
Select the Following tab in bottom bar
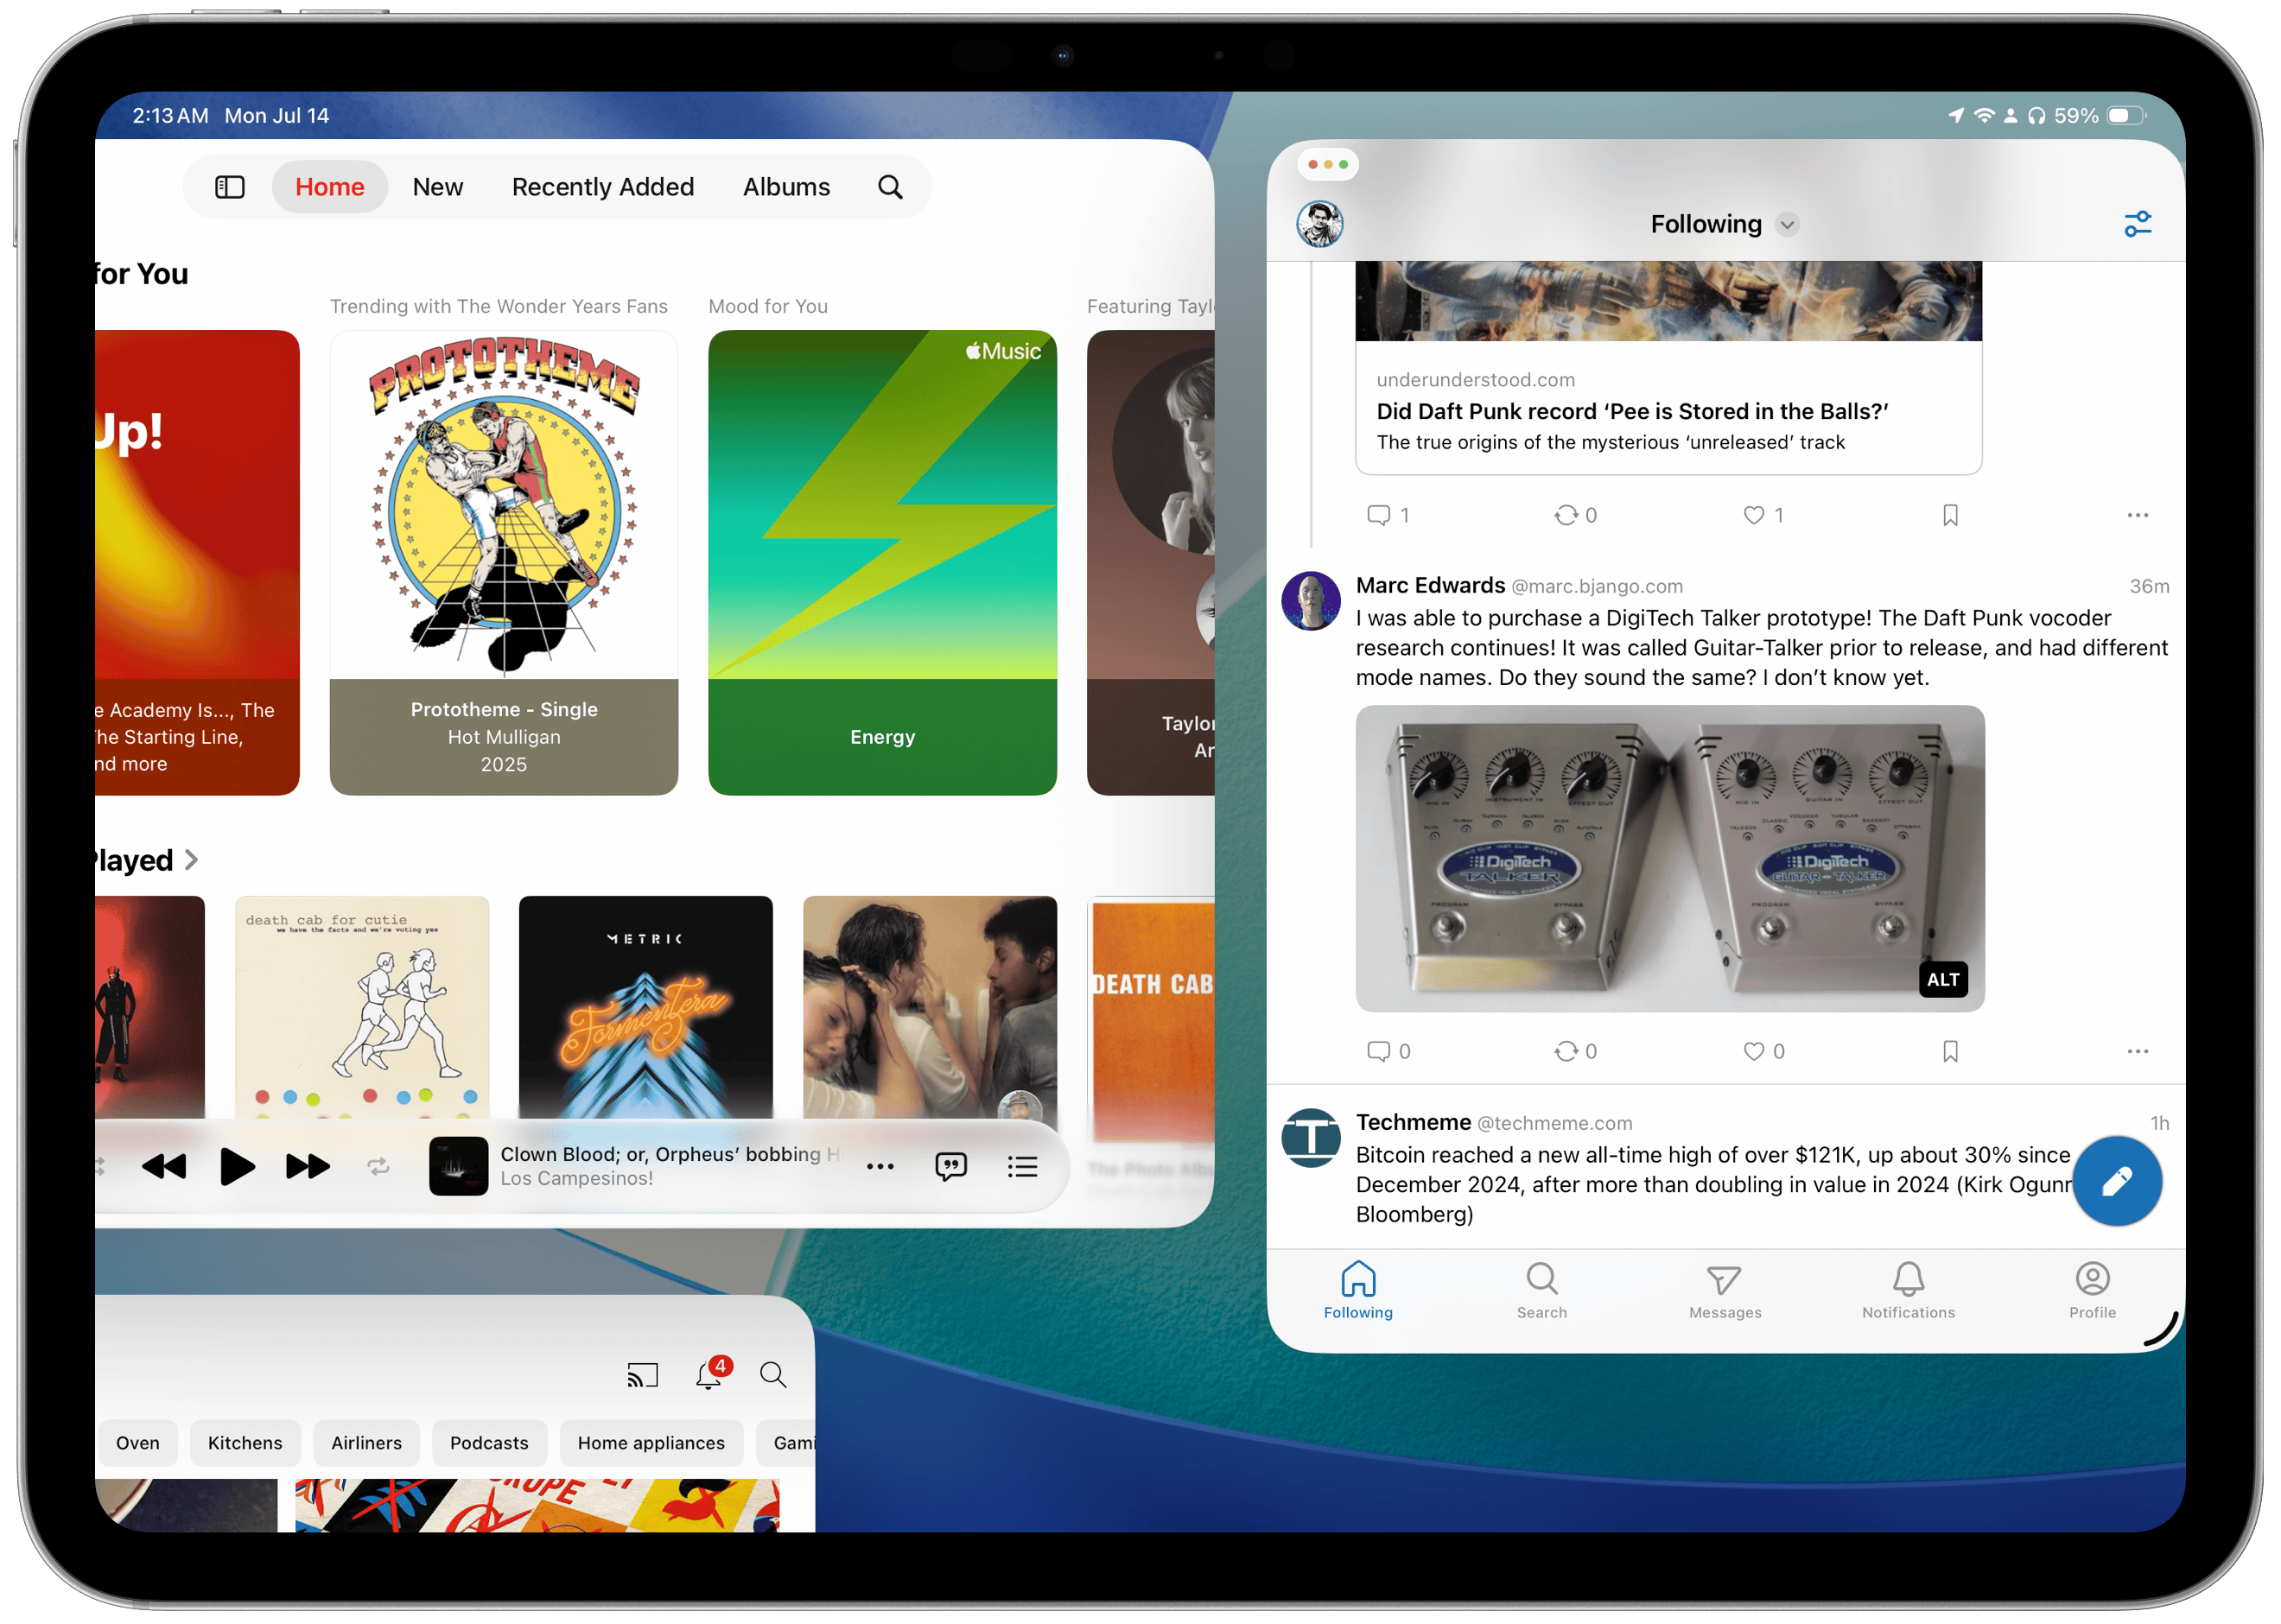[x=1358, y=1291]
